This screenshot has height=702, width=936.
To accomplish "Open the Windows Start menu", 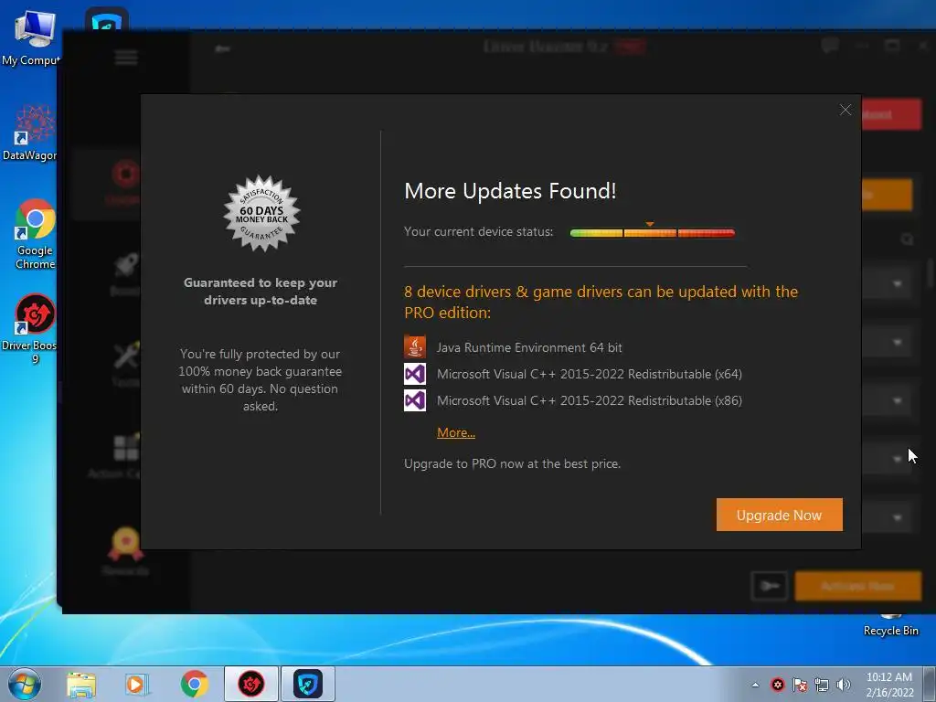I will pos(25,684).
